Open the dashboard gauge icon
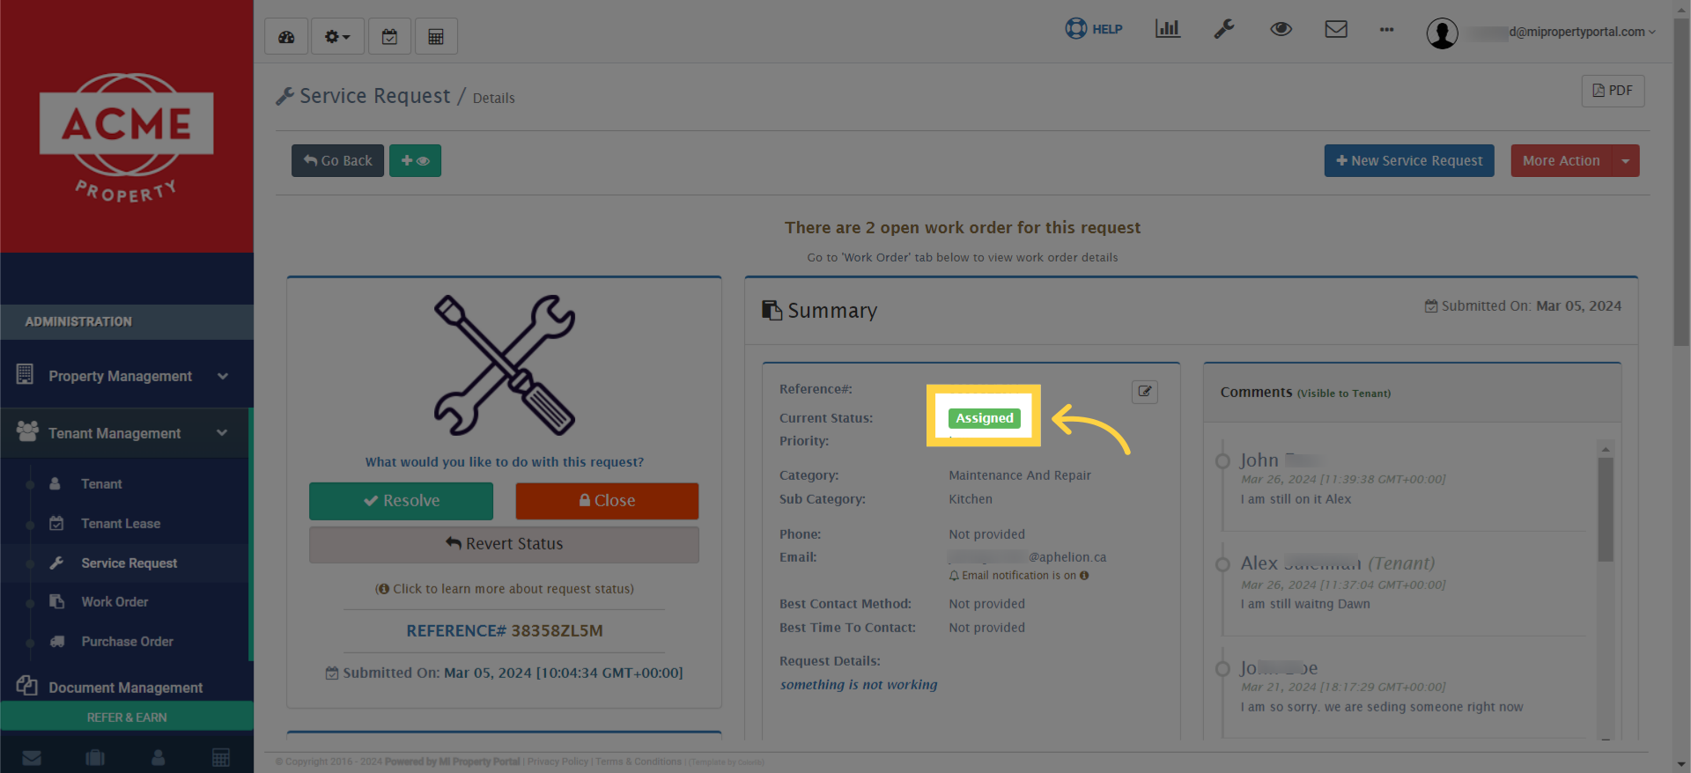Viewport: 1691px width, 773px height. pos(286,37)
